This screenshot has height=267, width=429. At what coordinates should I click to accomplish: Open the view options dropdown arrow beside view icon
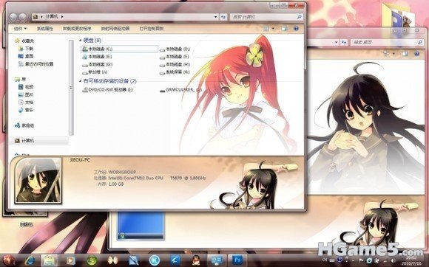click(273, 28)
